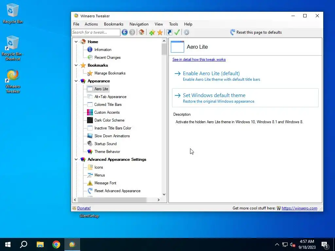Click the Search for a tweak field
The height and width of the screenshot is (251, 335).
tap(96, 32)
